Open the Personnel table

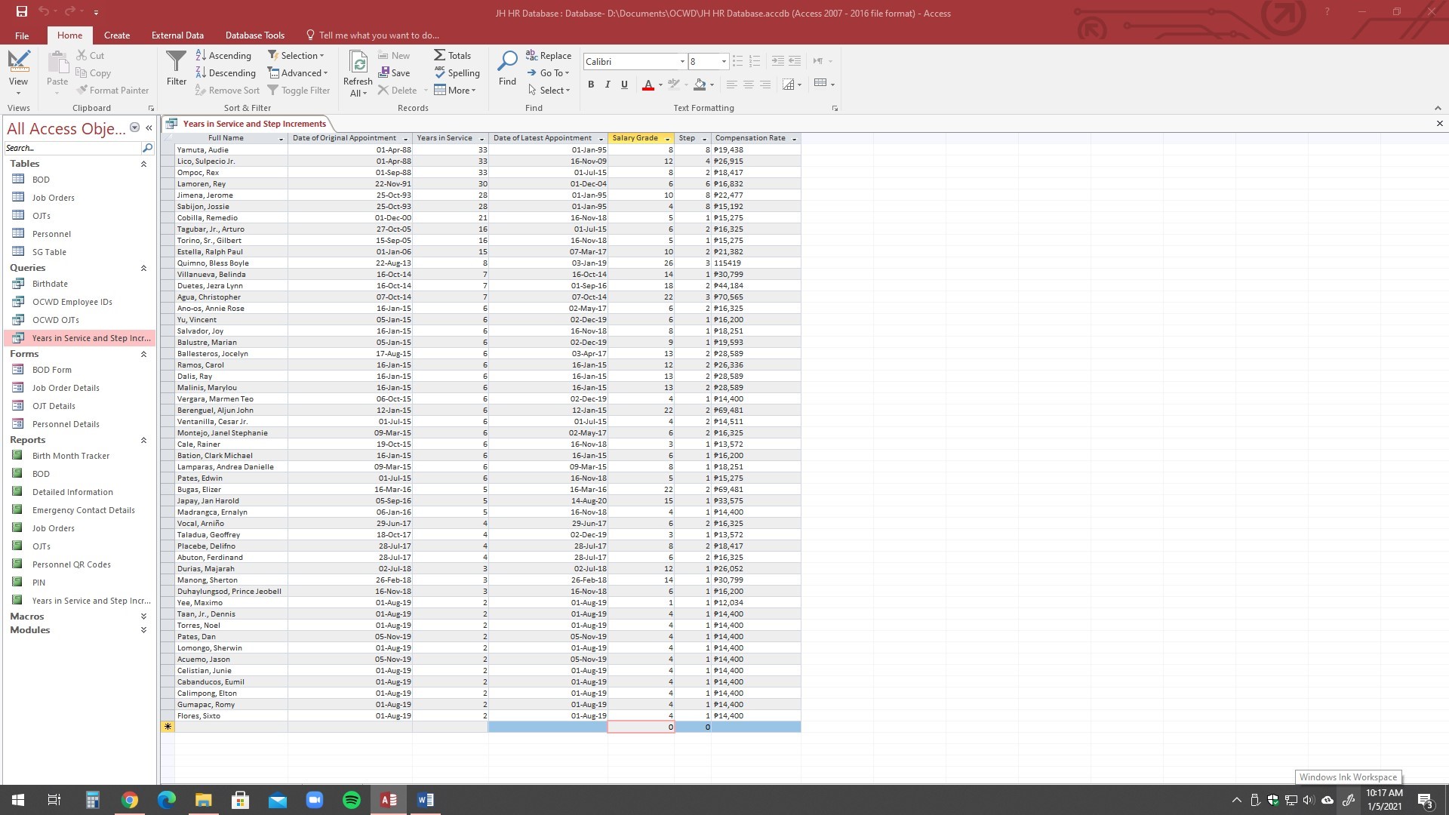(x=51, y=234)
